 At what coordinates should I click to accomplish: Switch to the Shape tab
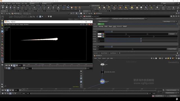pos(110,26)
